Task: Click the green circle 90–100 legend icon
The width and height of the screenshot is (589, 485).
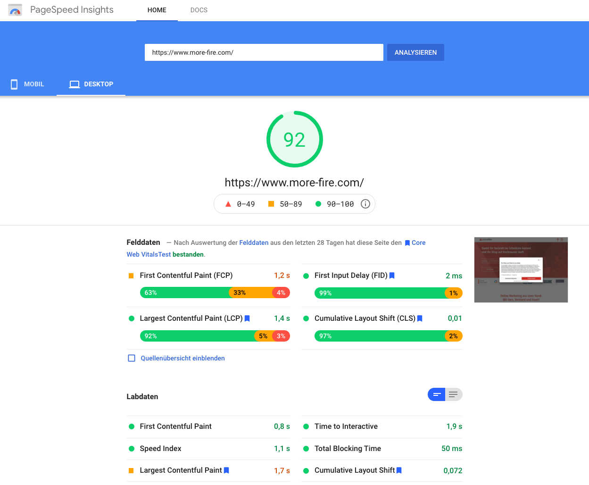Action: pyautogui.click(x=318, y=204)
